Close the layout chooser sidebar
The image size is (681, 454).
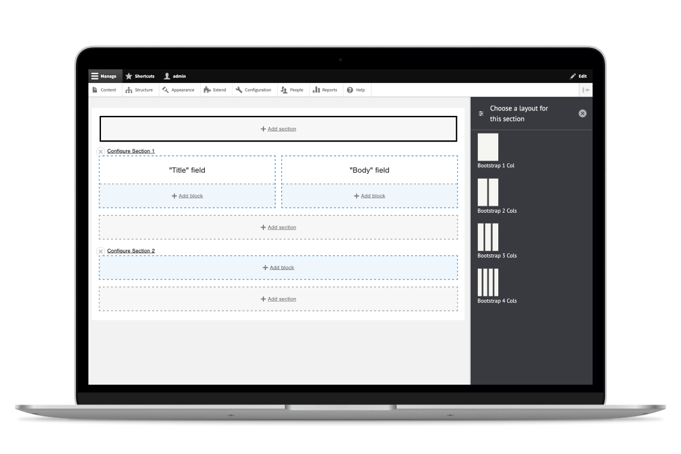(x=582, y=113)
